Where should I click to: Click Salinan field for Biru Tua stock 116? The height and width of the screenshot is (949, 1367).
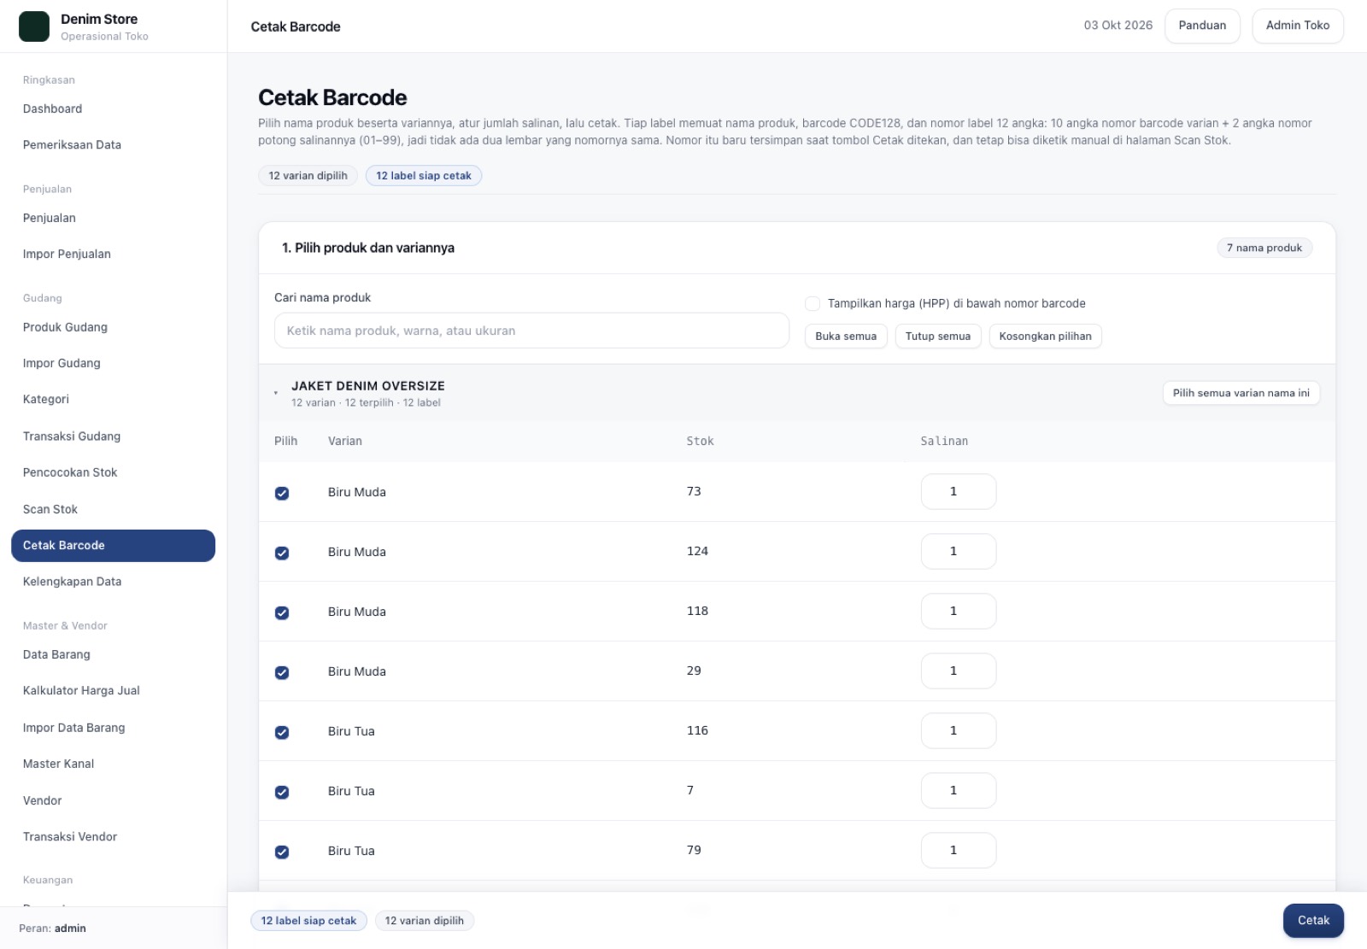[x=959, y=730]
